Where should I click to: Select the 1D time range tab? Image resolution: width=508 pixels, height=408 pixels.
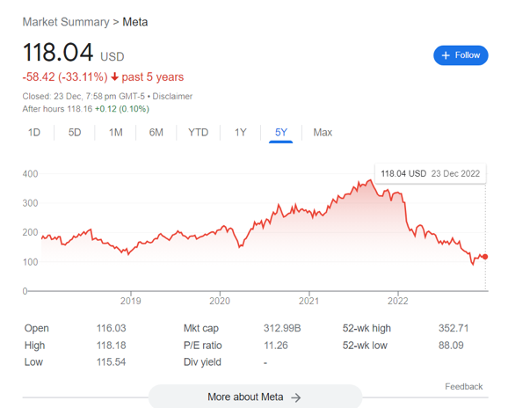[x=34, y=133]
